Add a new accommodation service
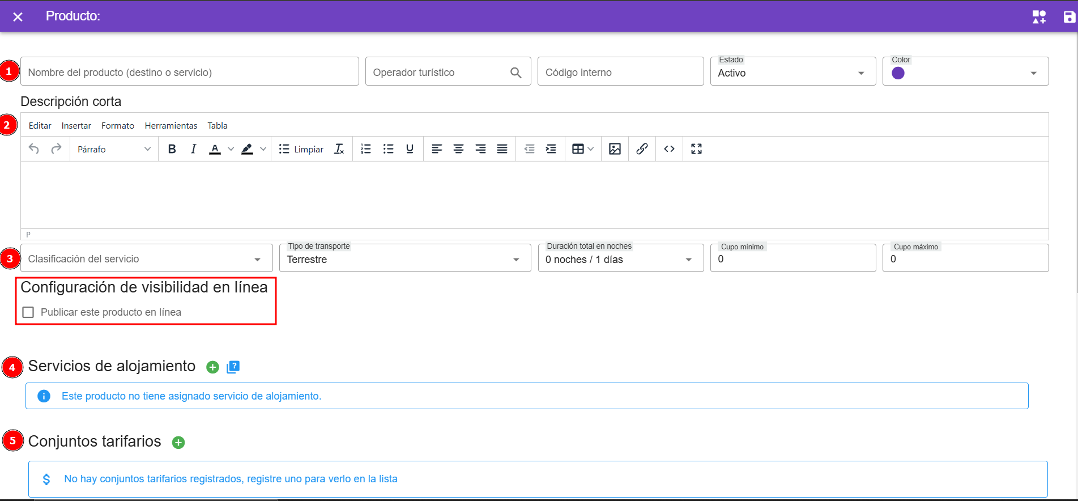1078x501 pixels. click(x=212, y=367)
